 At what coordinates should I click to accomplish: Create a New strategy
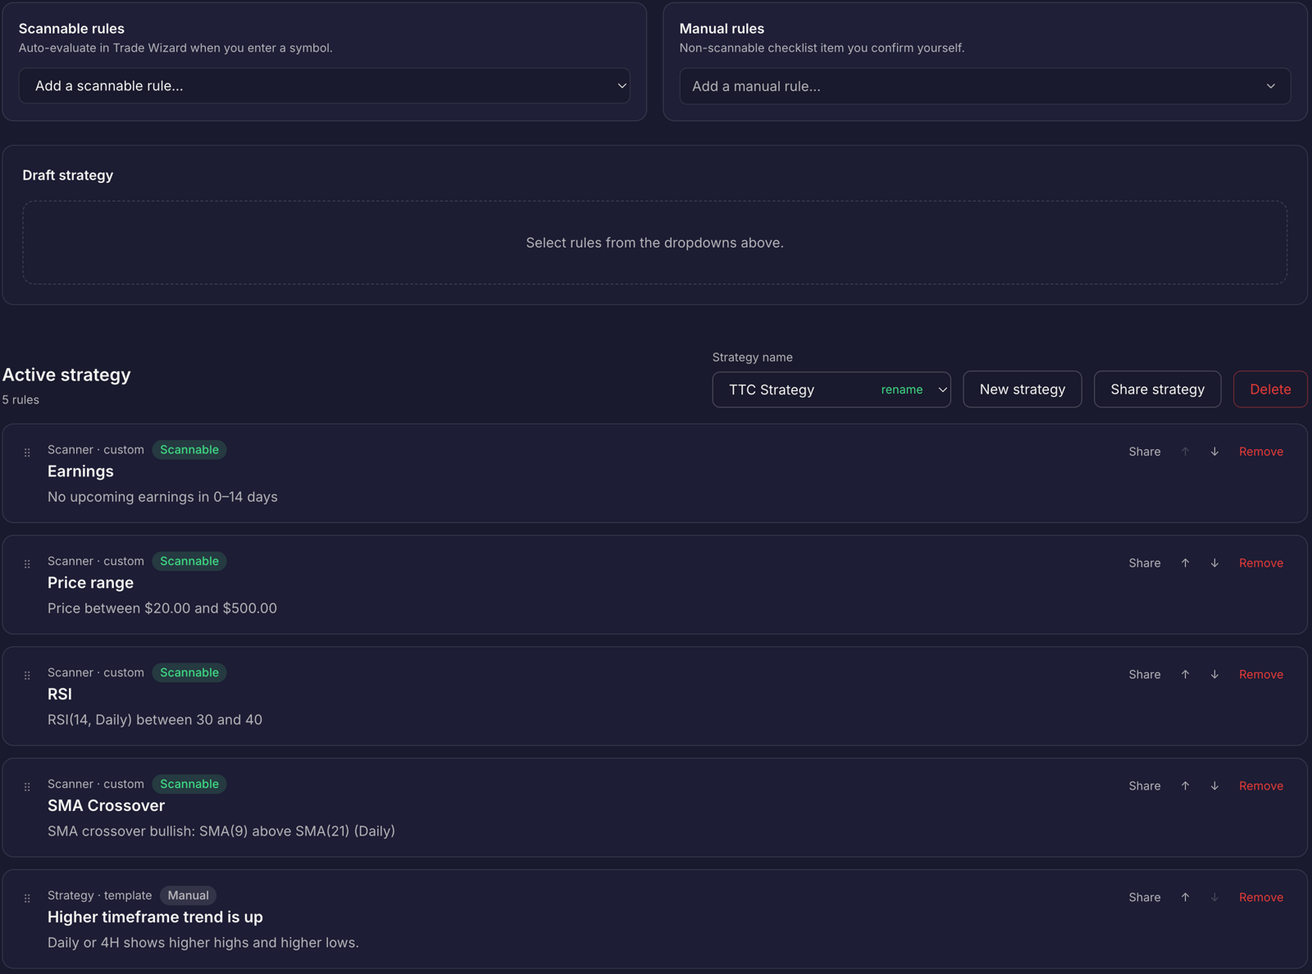pos(1023,389)
